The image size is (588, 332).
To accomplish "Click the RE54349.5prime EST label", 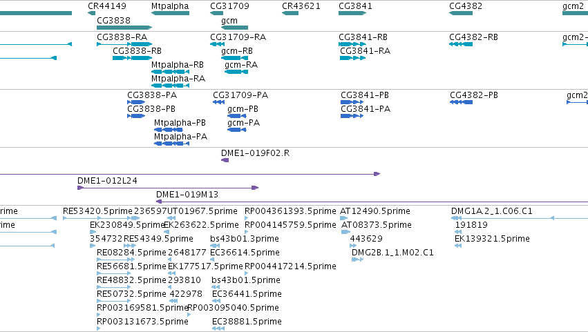I will (x=159, y=239).
